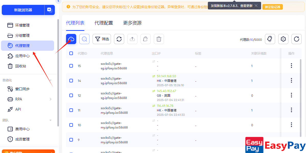Screen dimensions: 306x153
Task: Open the list settings gear icon
Action: (283, 39)
